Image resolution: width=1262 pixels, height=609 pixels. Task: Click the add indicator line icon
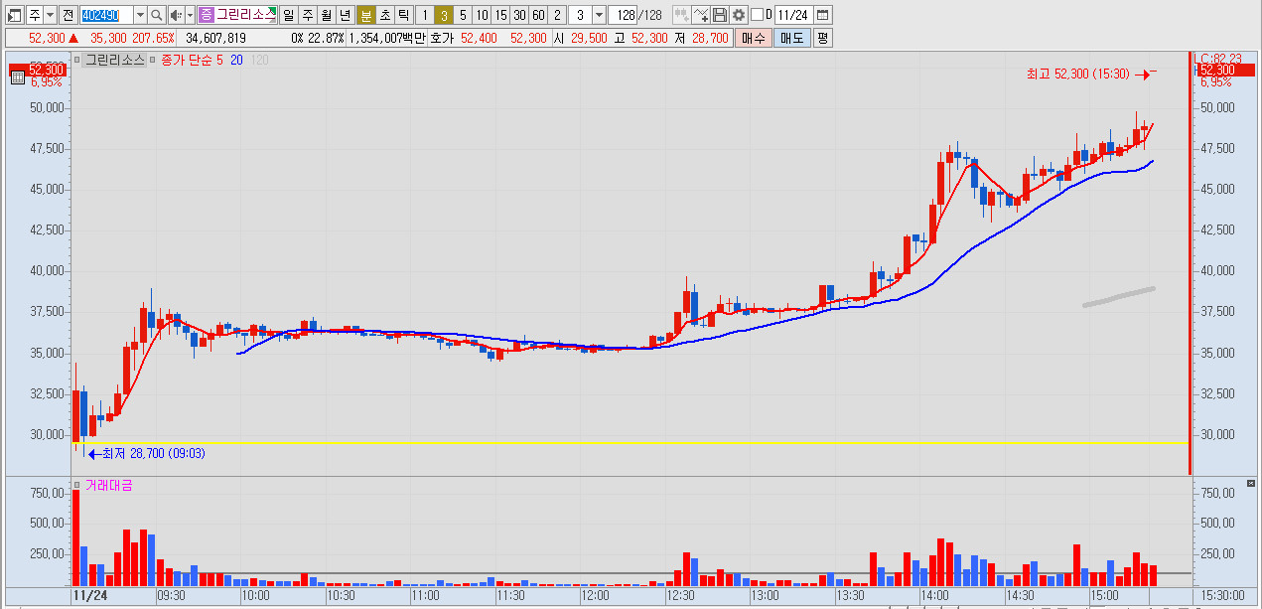pyautogui.click(x=701, y=15)
